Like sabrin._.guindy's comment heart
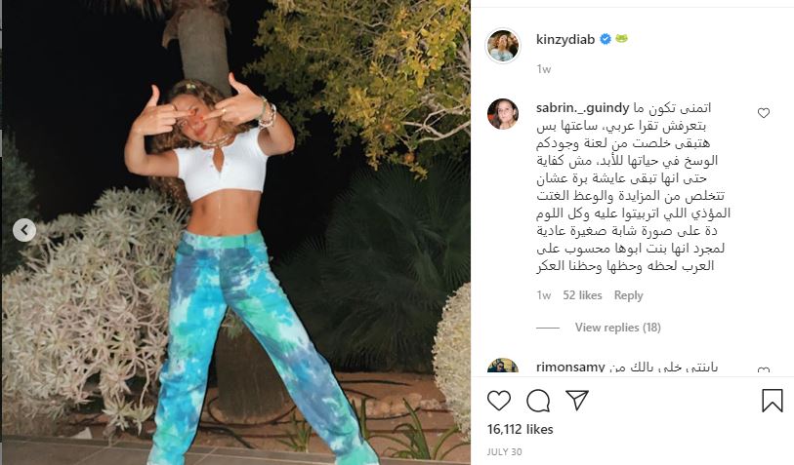This screenshot has width=794, height=465. 763,113
